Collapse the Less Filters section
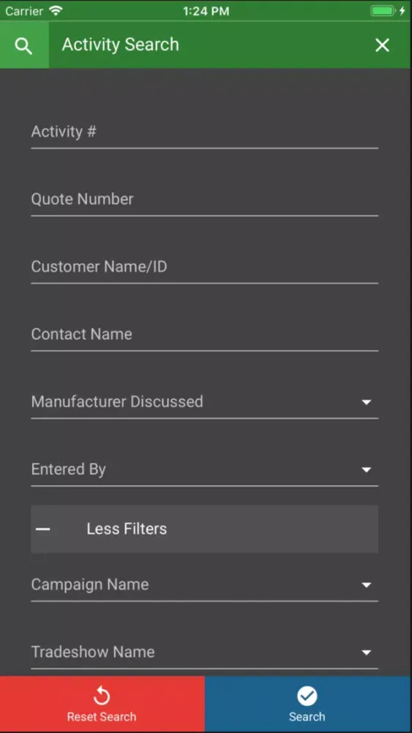The image size is (412, 733). [204, 529]
